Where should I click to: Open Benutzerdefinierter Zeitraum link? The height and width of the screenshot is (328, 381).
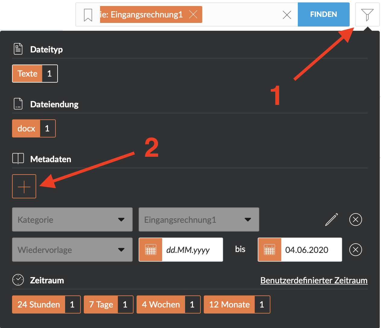(314, 280)
